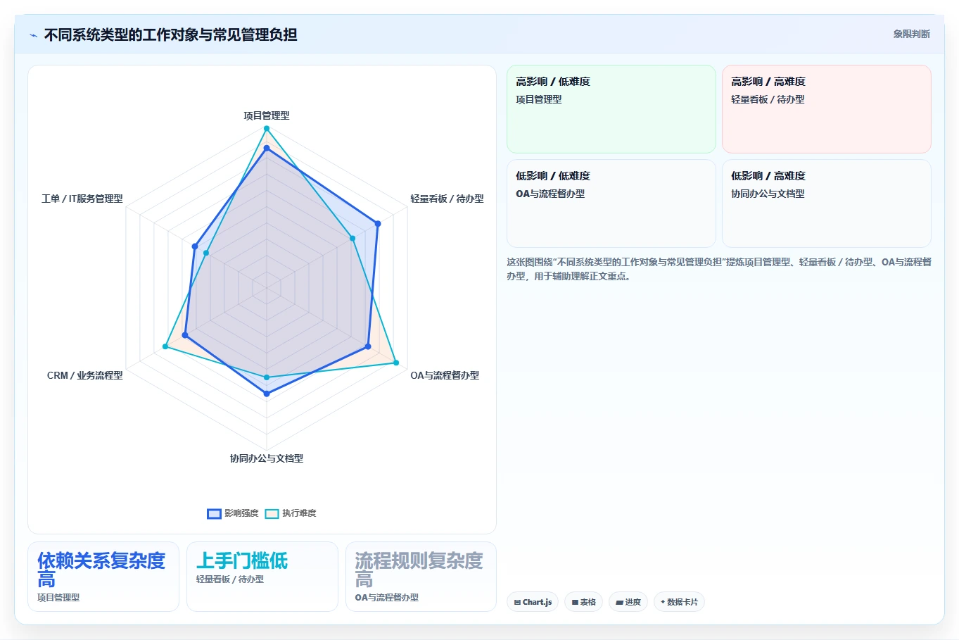
Task: Click the blue data point nearest 工单 / IT服务管理型
Action: click(x=194, y=246)
